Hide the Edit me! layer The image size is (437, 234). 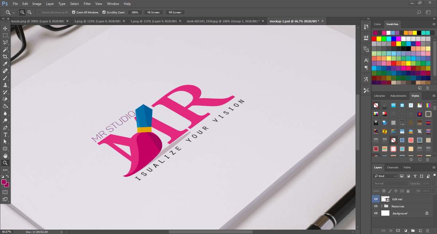pos(376,199)
